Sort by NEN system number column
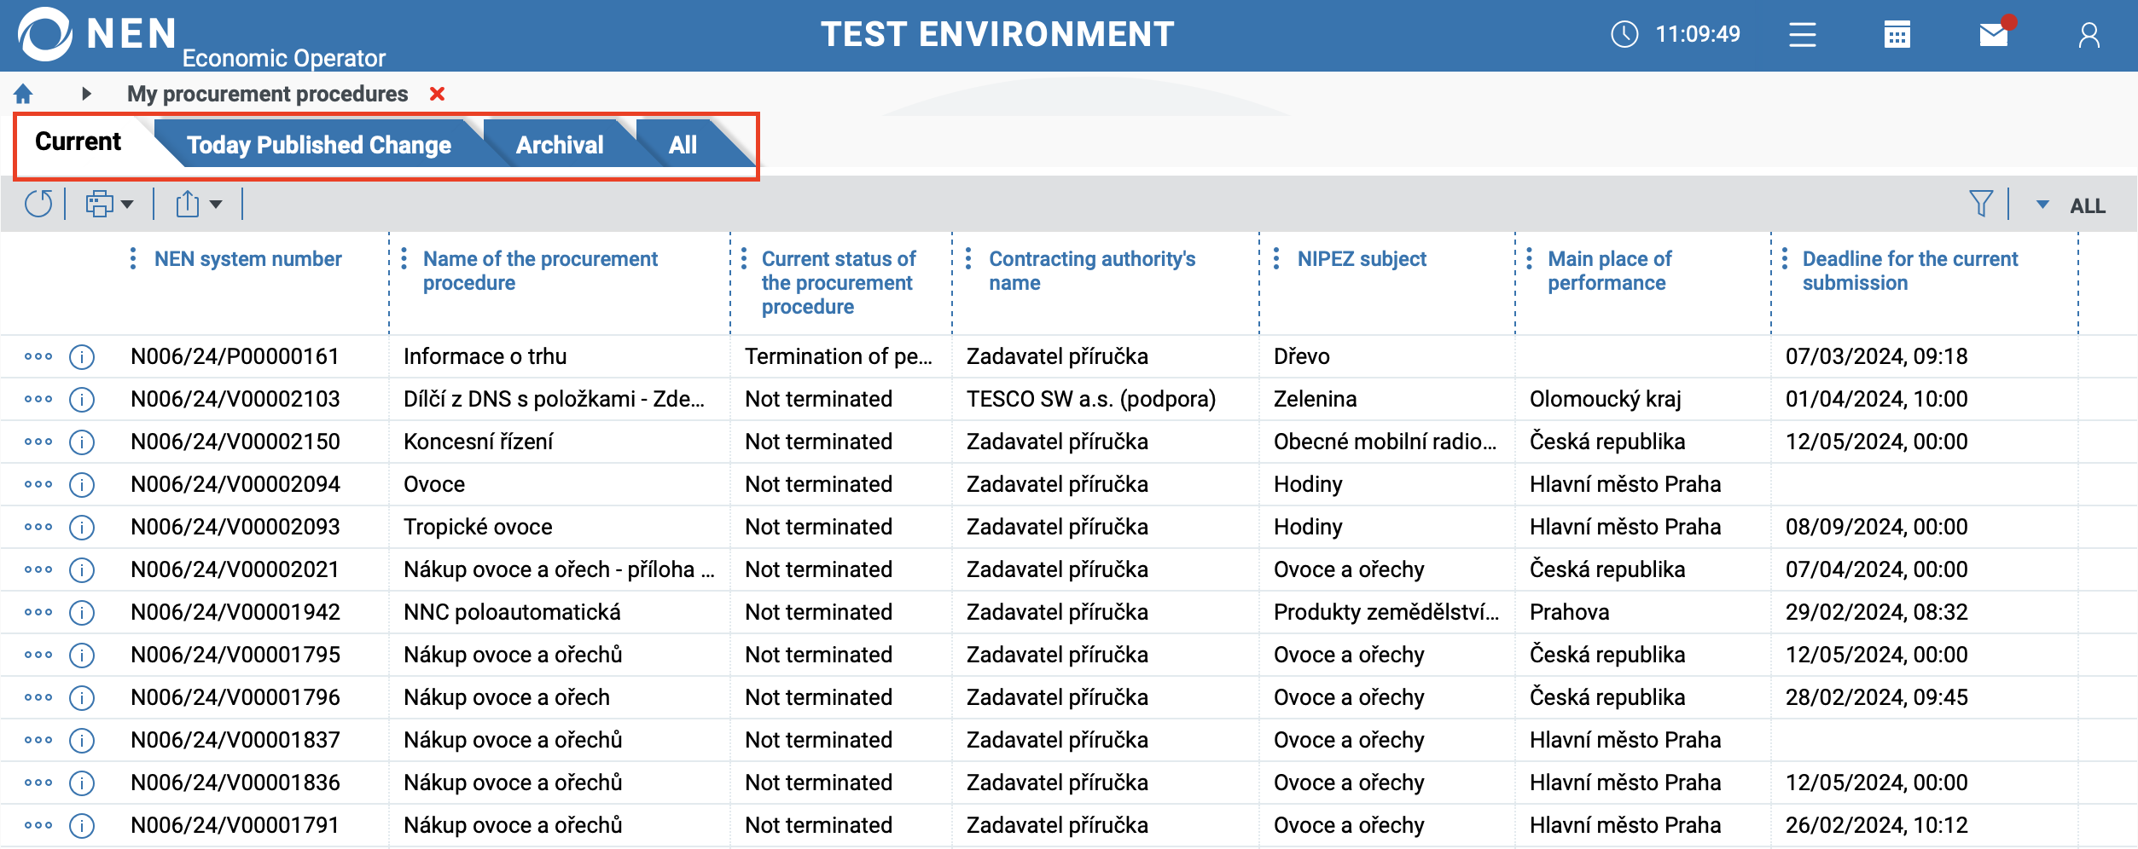Viewport: 2138px width, 849px height. coord(247,259)
